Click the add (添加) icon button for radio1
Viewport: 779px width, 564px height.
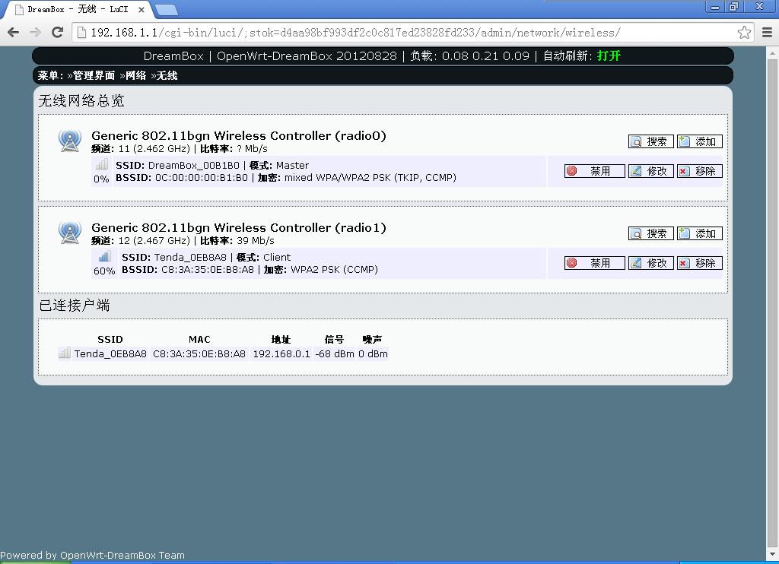pos(699,233)
